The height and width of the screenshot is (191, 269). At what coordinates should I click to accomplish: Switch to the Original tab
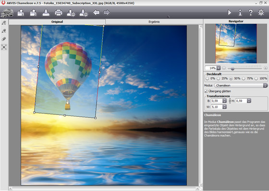coord(57,22)
